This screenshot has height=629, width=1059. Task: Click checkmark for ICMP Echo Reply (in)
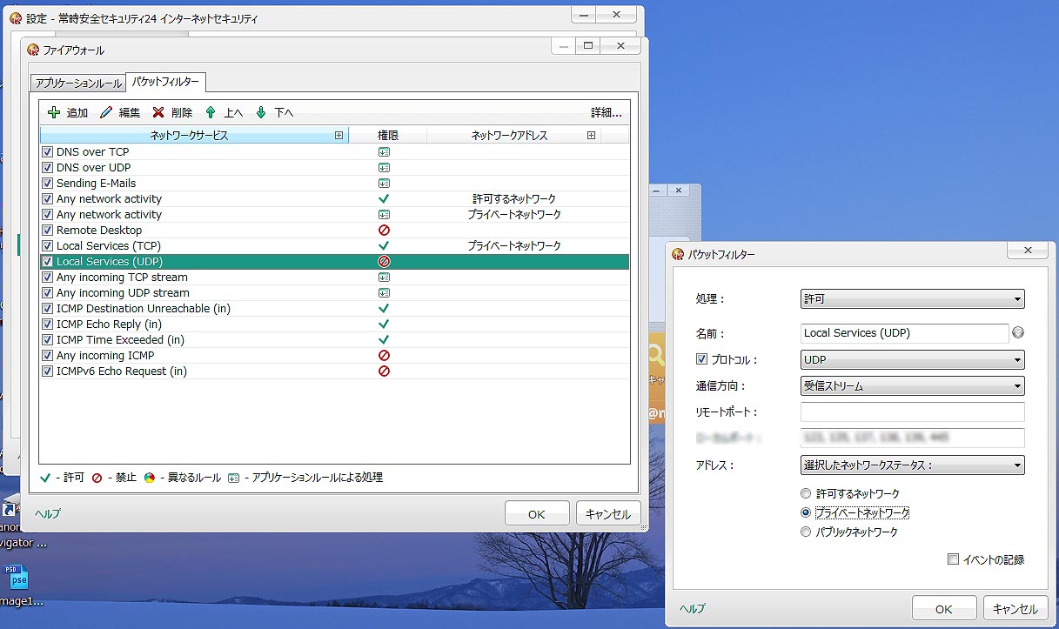coord(384,325)
